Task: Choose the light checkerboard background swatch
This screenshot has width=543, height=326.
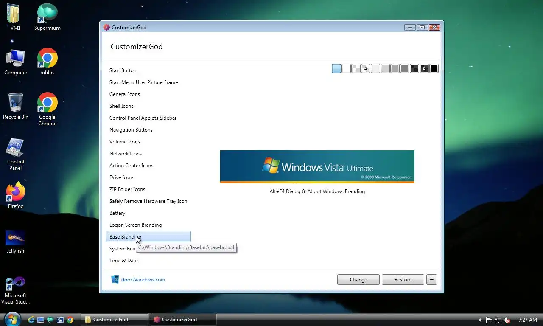Action: (x=356, y=68)
